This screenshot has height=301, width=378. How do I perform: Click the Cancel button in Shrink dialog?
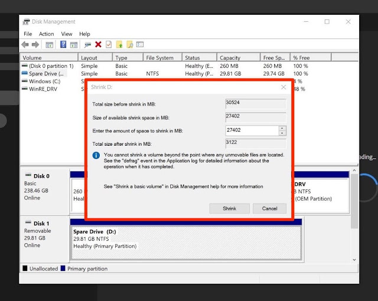(269, 208)
